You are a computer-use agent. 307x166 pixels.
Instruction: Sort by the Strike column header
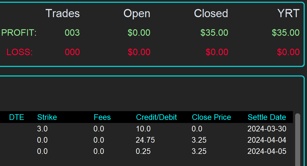pyautogui.click(x=47, y=117)
